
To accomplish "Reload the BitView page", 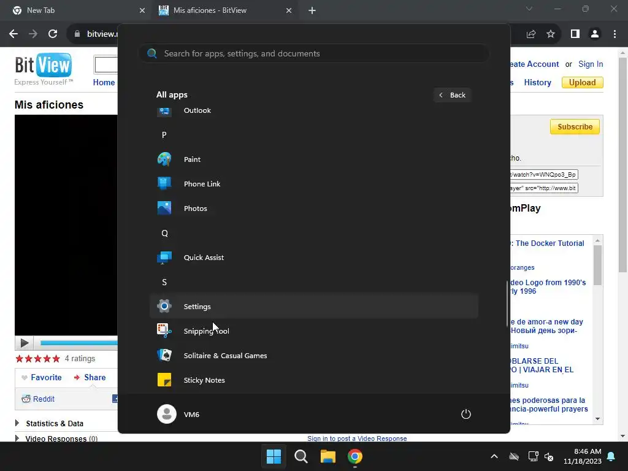I will 53,34.
